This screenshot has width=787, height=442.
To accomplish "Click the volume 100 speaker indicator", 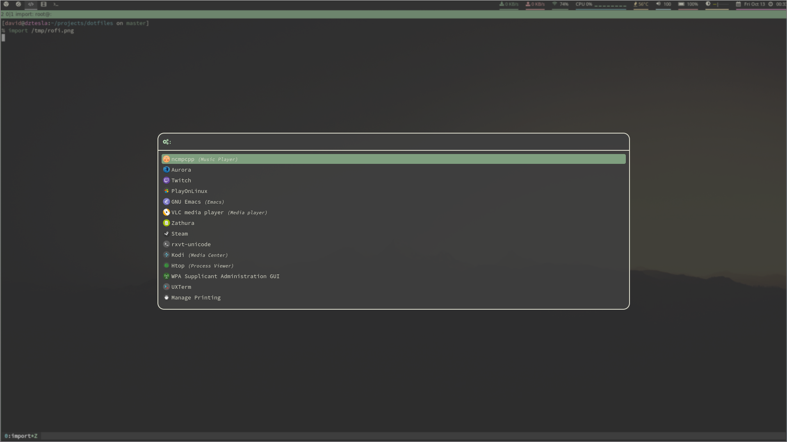I will tap(664, 4).
